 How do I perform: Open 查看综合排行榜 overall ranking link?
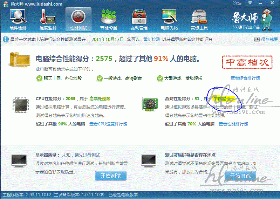pos(245,78)
